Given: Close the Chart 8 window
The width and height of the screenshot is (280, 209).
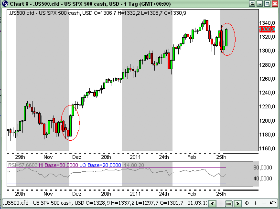Looking at the screenshot, I should coord(275,3).
